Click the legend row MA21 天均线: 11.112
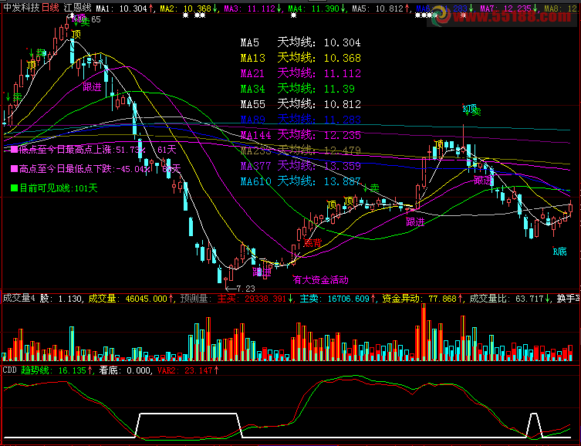Screen dimensions: 581x446 pyautogui.click(x=300, y=73)
